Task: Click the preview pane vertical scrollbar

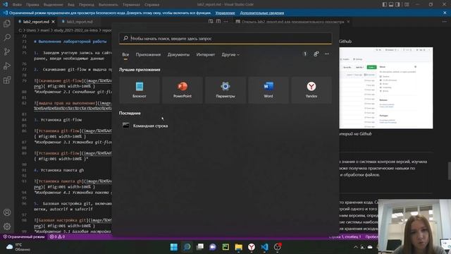Action: [450, 171]
